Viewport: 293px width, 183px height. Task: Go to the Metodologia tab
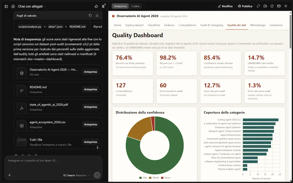[258, 25]
